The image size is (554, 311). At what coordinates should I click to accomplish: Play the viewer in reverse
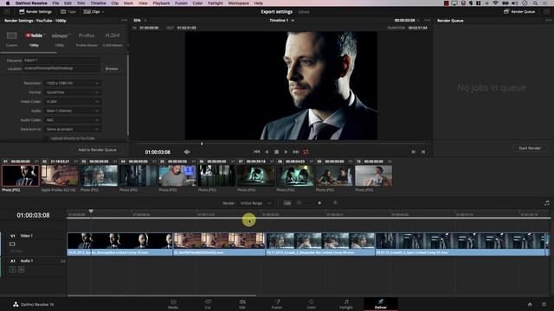[267, 152]
